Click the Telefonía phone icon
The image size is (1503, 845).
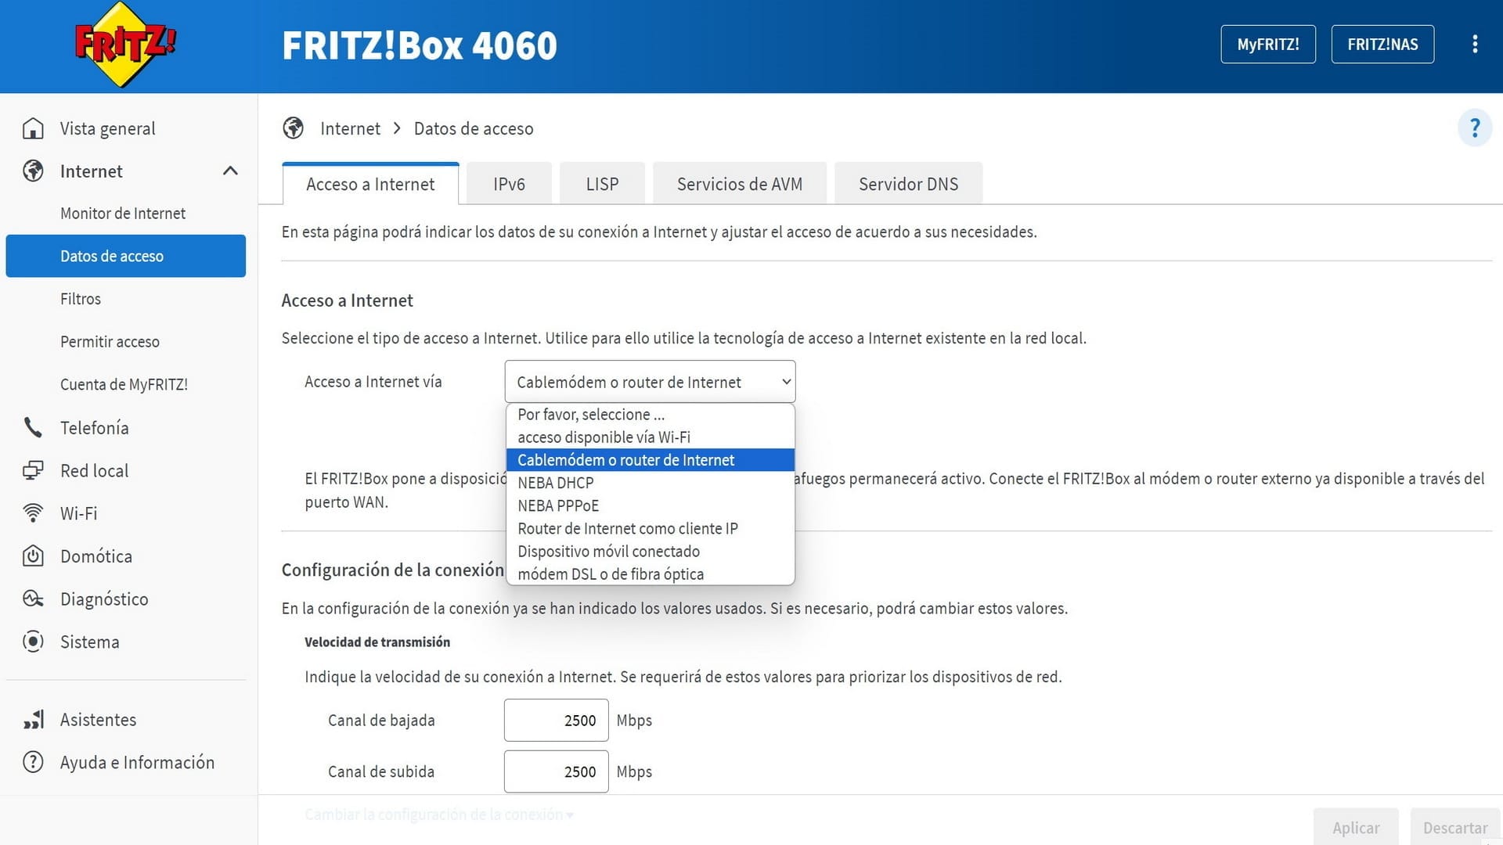pyautogui.click(x=33, y=428)
